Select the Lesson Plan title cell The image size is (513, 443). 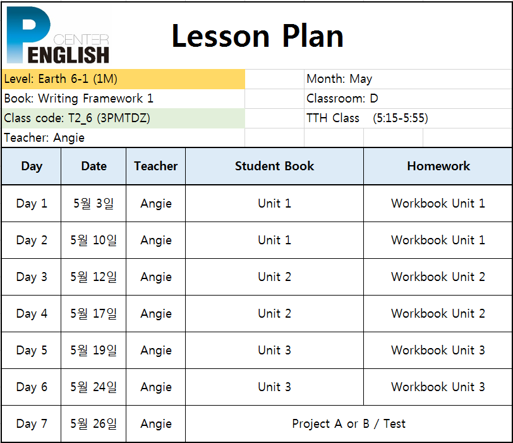[x=257, y=36]
